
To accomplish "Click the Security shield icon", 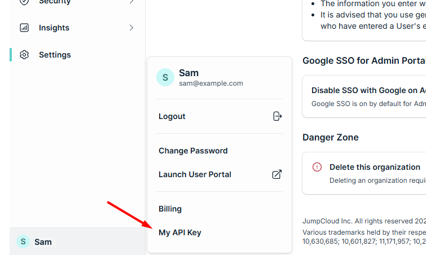I will [24, 2].
